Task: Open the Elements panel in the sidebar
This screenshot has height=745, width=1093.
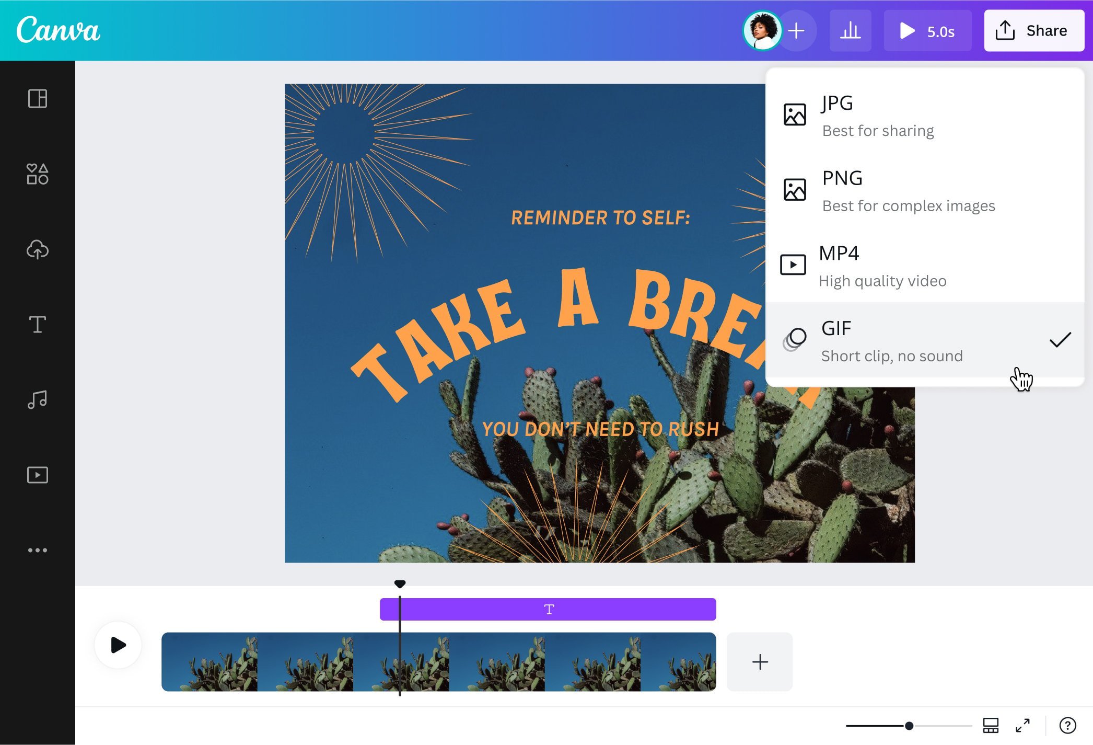Action: tap(37, 175)
